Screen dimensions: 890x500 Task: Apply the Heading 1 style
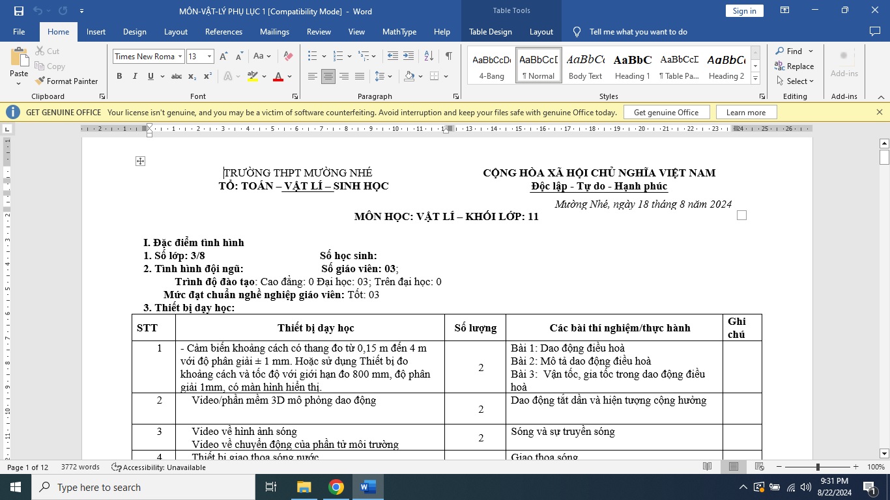632,66
